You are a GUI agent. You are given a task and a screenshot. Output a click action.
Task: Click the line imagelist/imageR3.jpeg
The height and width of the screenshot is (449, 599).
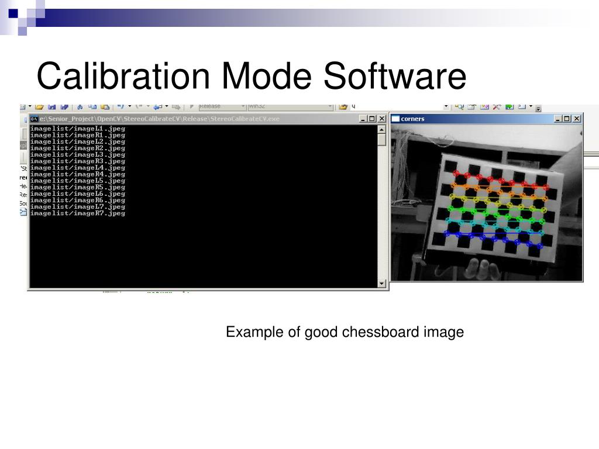[x=78, y=161]
